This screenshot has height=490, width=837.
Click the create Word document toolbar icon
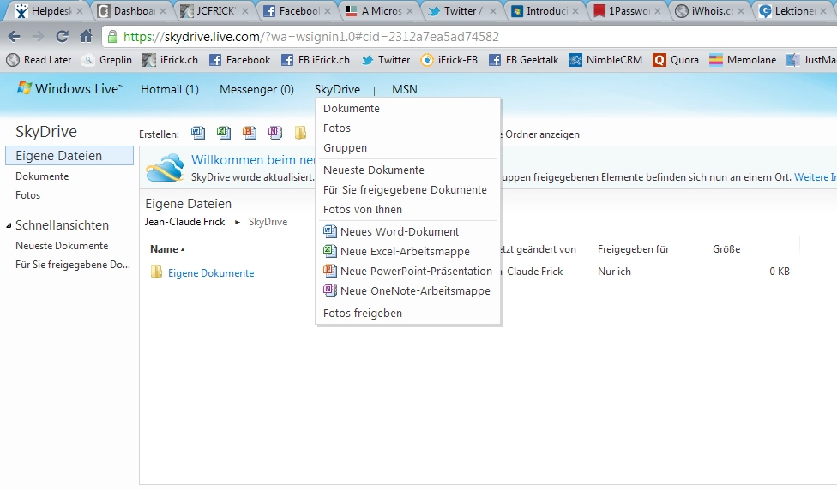(x=197, y=133)
